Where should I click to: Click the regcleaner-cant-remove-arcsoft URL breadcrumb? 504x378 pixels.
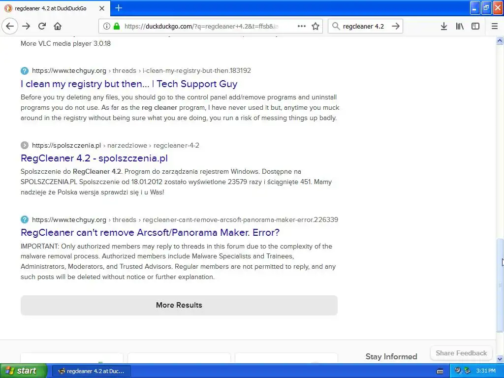185,220
